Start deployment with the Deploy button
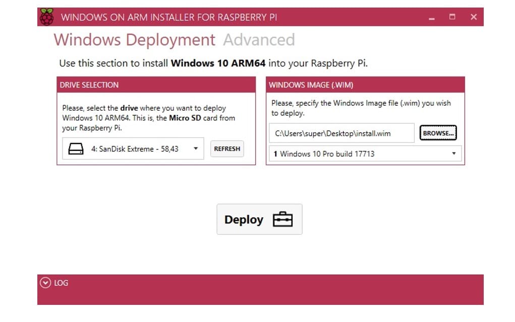 click(x=259, y=219)
